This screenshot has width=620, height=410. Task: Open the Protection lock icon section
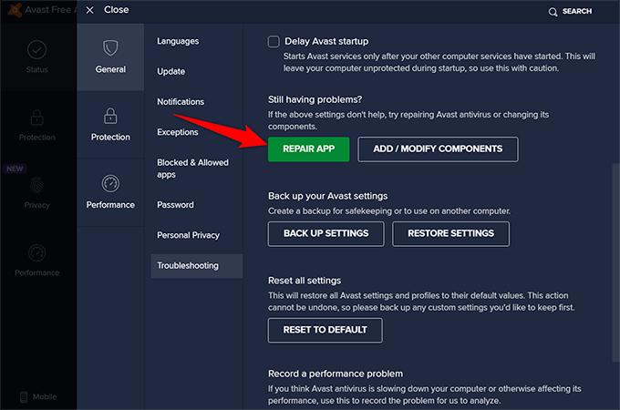[110, 116]
